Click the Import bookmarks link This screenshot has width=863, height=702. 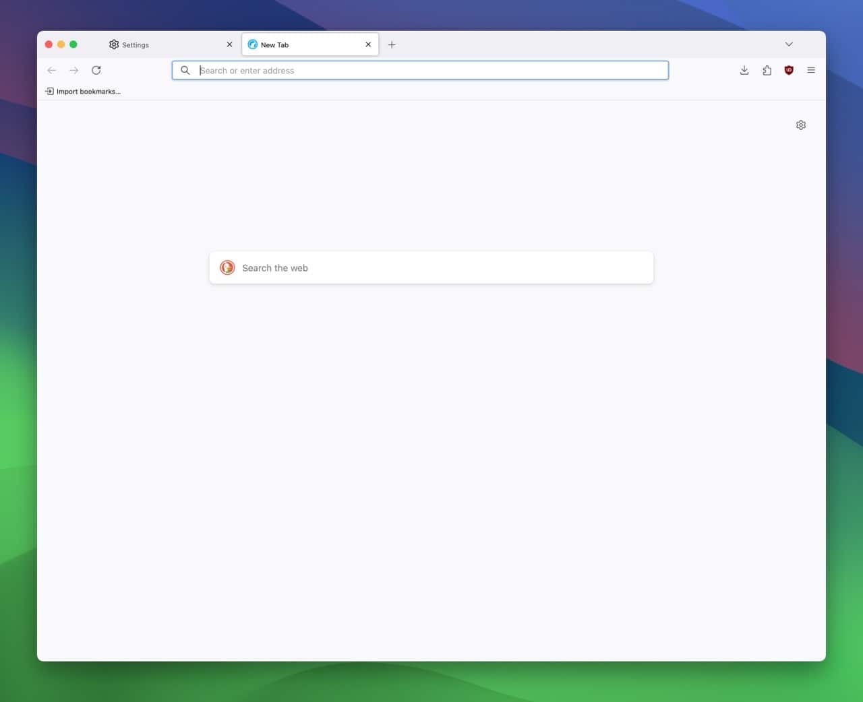pyautogui.click(x=82, y=91)
